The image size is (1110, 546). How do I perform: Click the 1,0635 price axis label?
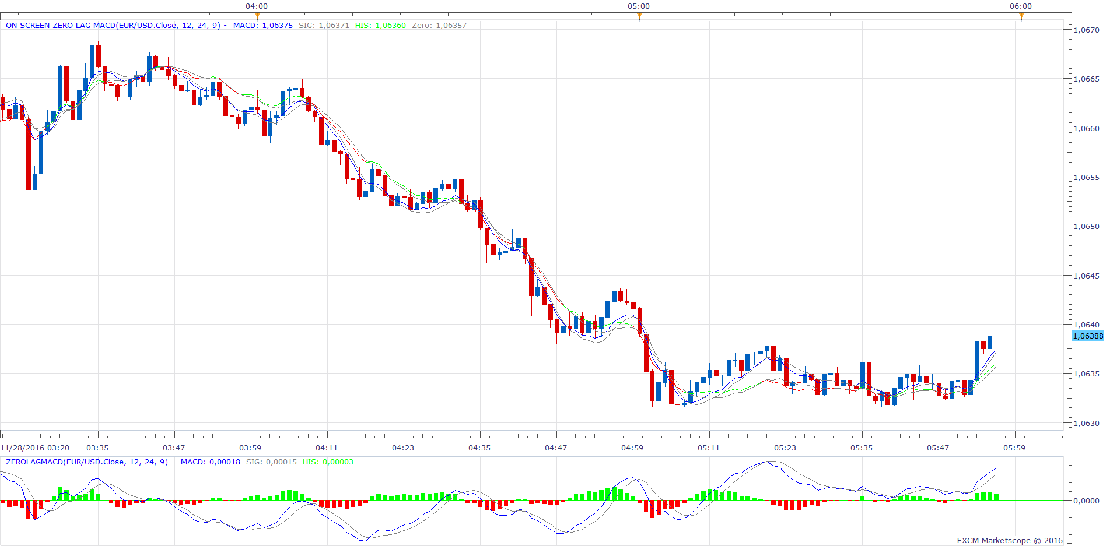(1087, 374)
